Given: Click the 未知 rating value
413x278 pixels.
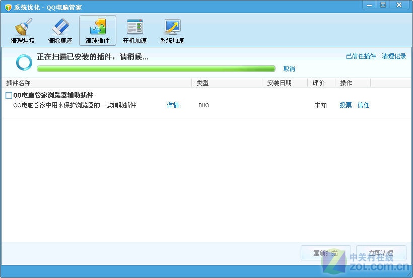Looking at the screenshot, I should pos(320,105).
